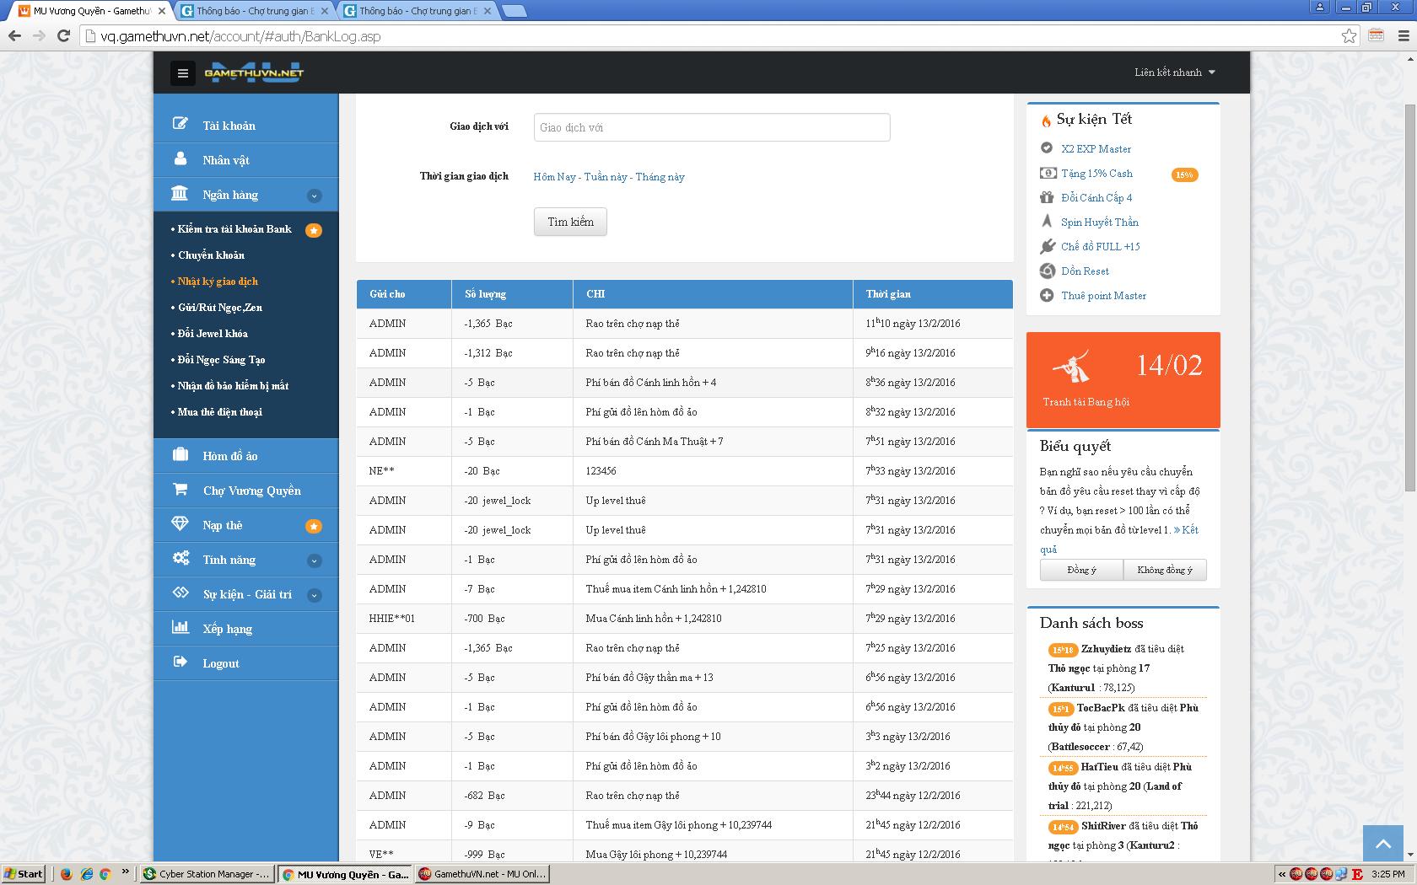
Task: Expand the Tính năng menu chevron
Action: [x=314, y=560]
